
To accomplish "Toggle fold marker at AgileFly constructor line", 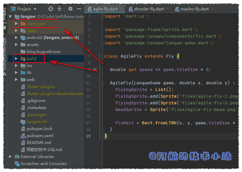I will tap(102, 83).
